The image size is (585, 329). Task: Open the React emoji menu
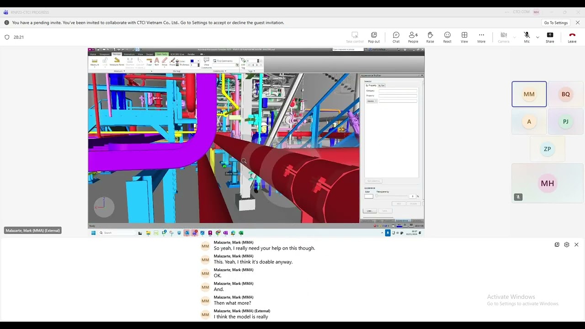447,37
